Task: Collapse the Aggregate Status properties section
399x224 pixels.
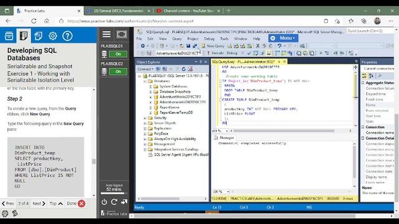Action: point(363,83)
